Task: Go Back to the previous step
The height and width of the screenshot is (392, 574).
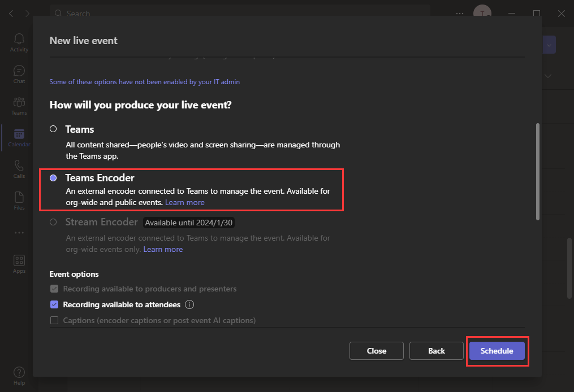Action: click(x=437, y=351)
